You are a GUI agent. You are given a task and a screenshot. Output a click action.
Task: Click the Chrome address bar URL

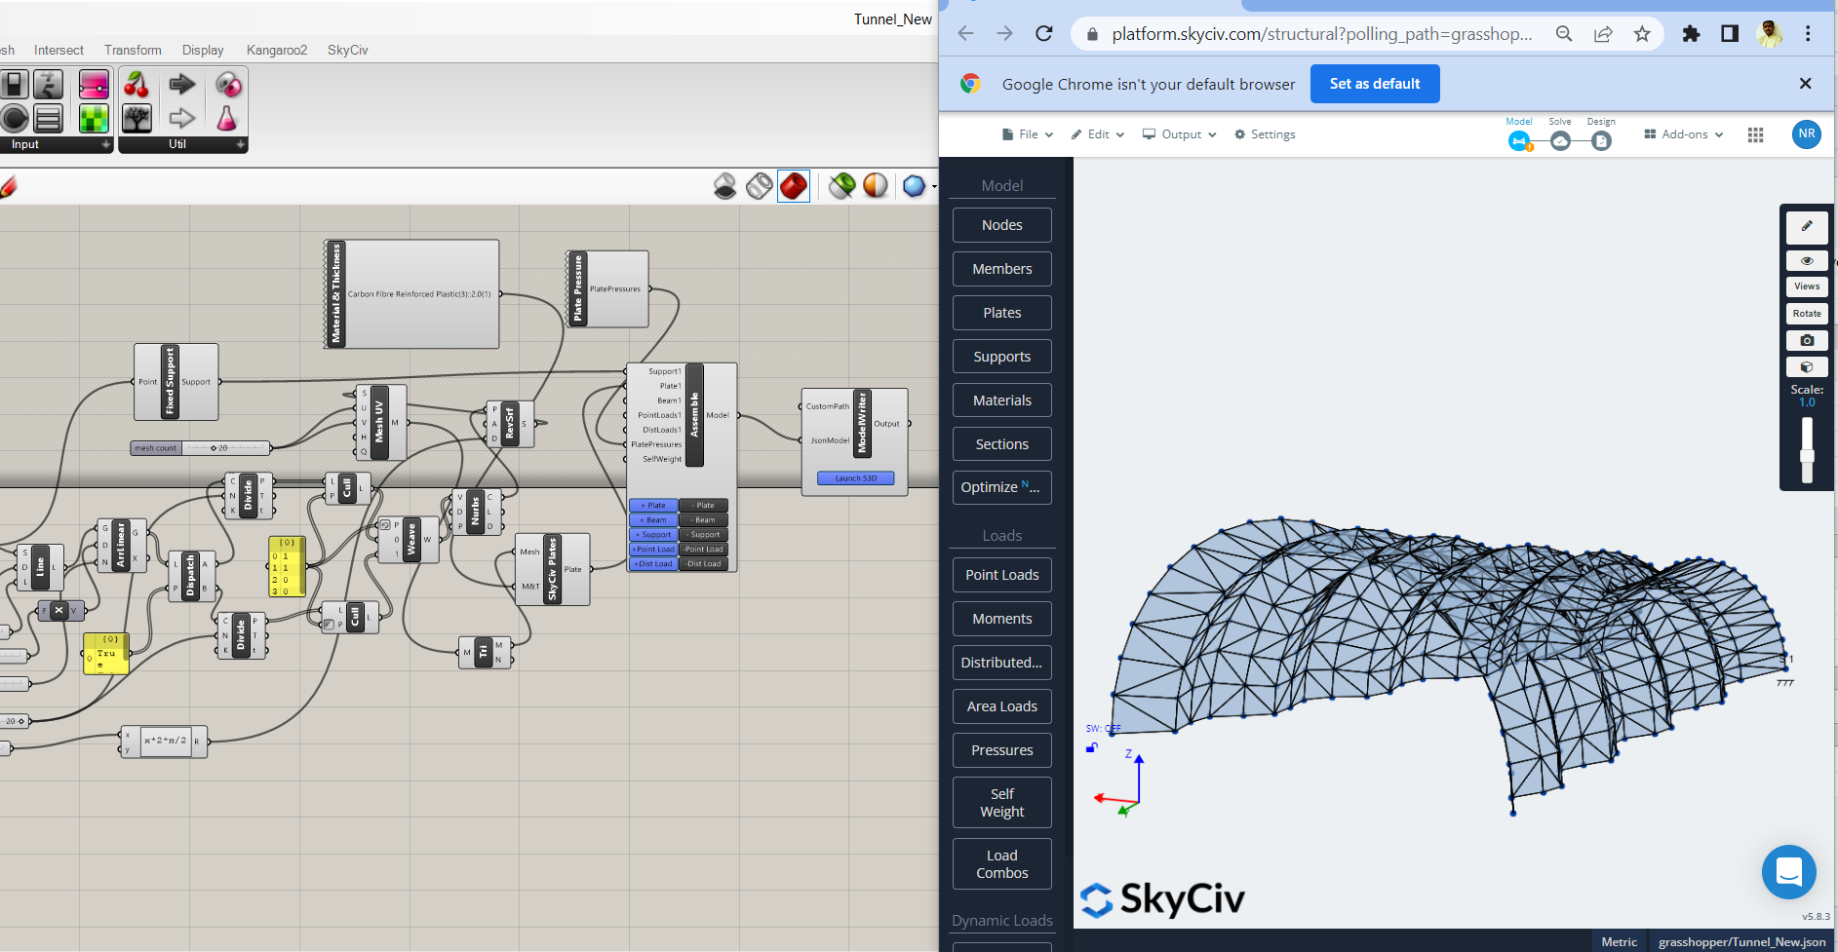pyautogui.click(x=1321, y=34)
